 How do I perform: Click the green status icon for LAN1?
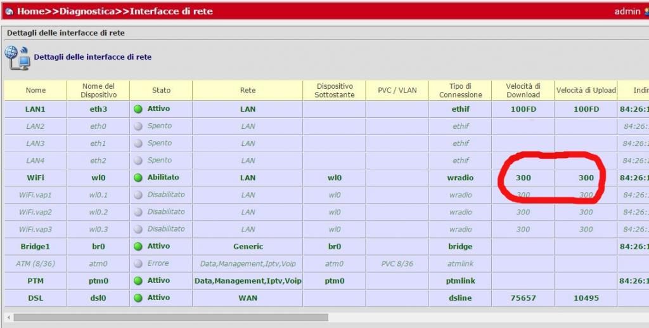(138, 109)
